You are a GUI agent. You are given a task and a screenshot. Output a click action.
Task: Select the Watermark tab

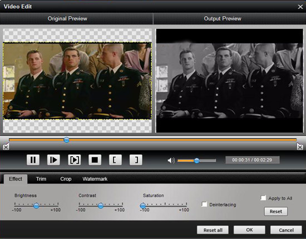[95, 179]
